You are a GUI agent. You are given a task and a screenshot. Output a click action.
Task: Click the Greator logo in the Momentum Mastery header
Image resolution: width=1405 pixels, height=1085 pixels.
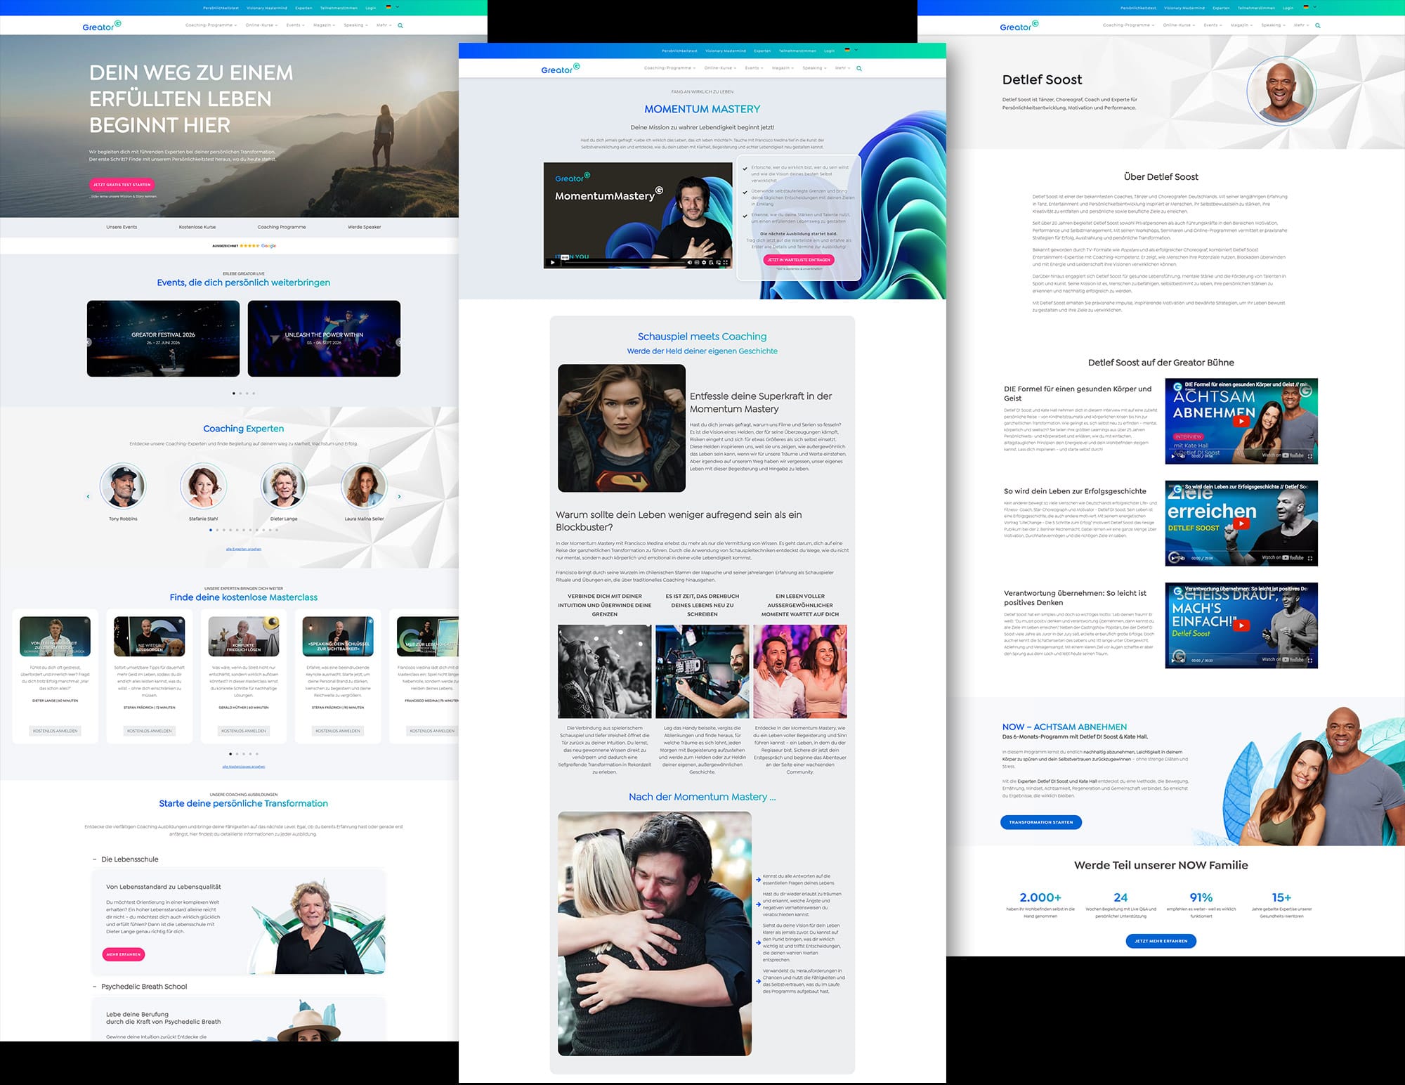click(x=561, y=69)
